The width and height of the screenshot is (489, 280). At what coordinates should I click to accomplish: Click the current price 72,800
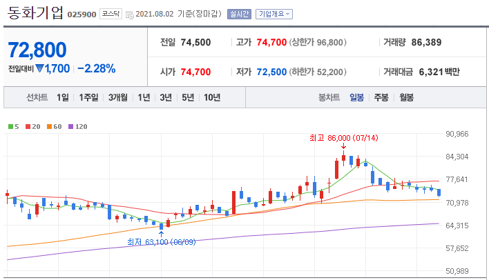pos(37,50)
